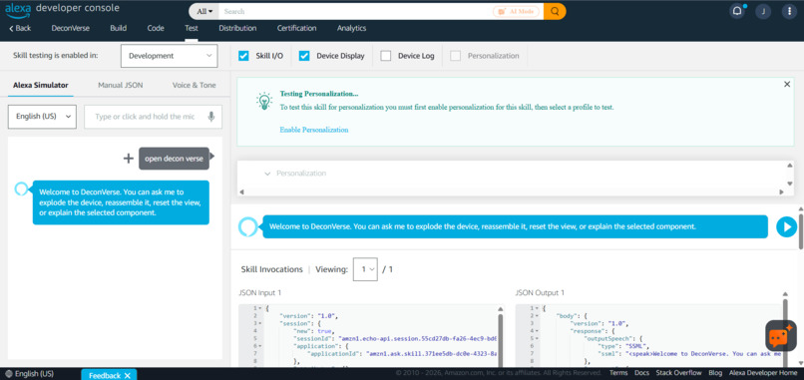Uncheck the Skill I/O checkbox
Screen dimensions: 804x380
(x=243, y=56)
